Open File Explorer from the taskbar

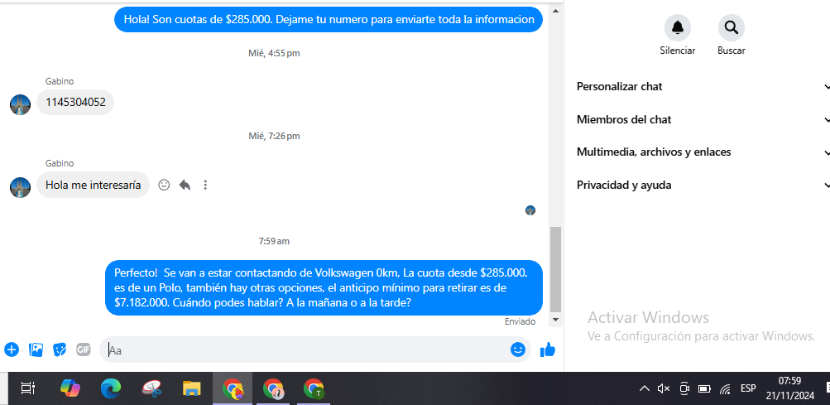pos(192,388)
